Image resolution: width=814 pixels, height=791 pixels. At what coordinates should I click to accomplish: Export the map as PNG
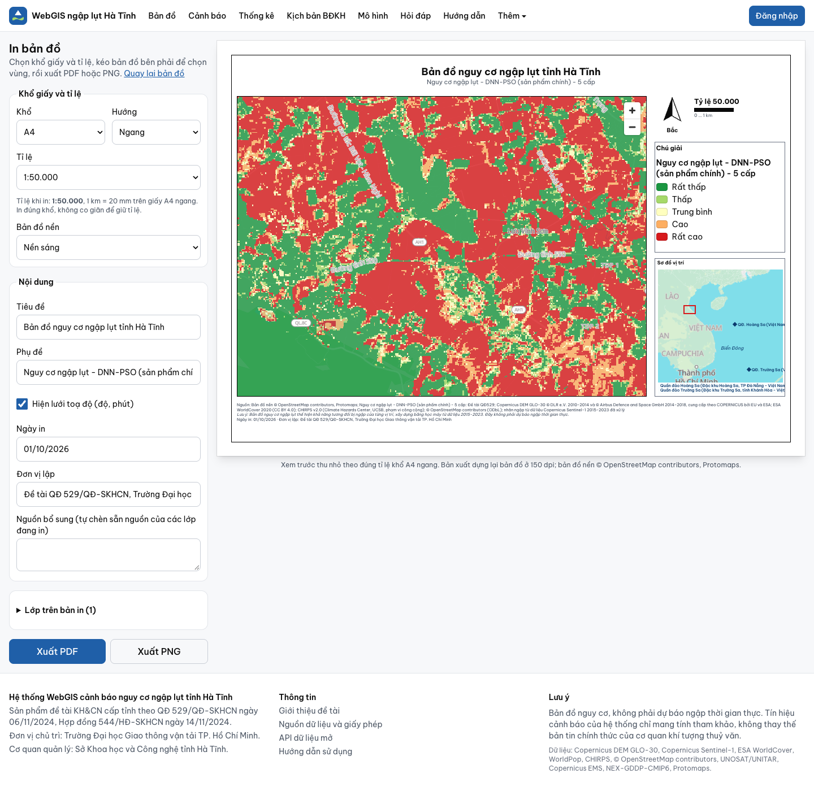tap(159, 651)
